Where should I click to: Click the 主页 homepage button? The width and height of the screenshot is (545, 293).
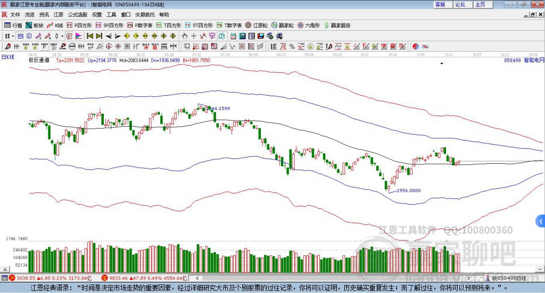pos(483,4)
